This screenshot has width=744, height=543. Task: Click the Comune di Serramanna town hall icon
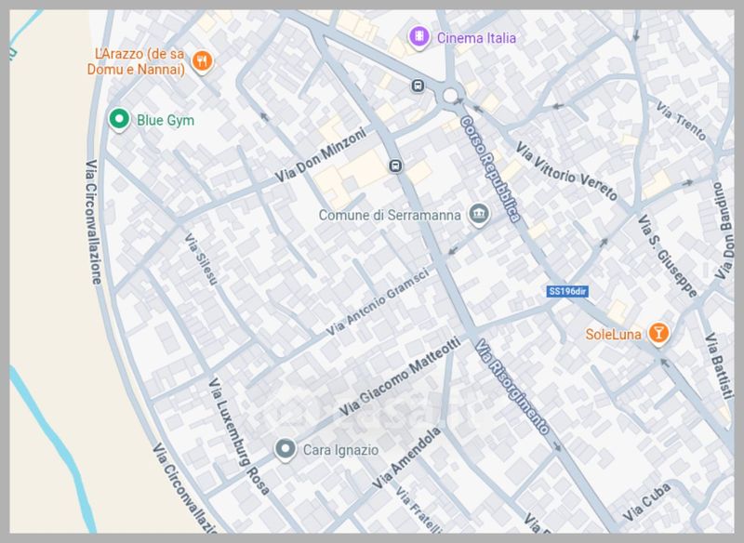pyautogui.click(x=479, y=215)
